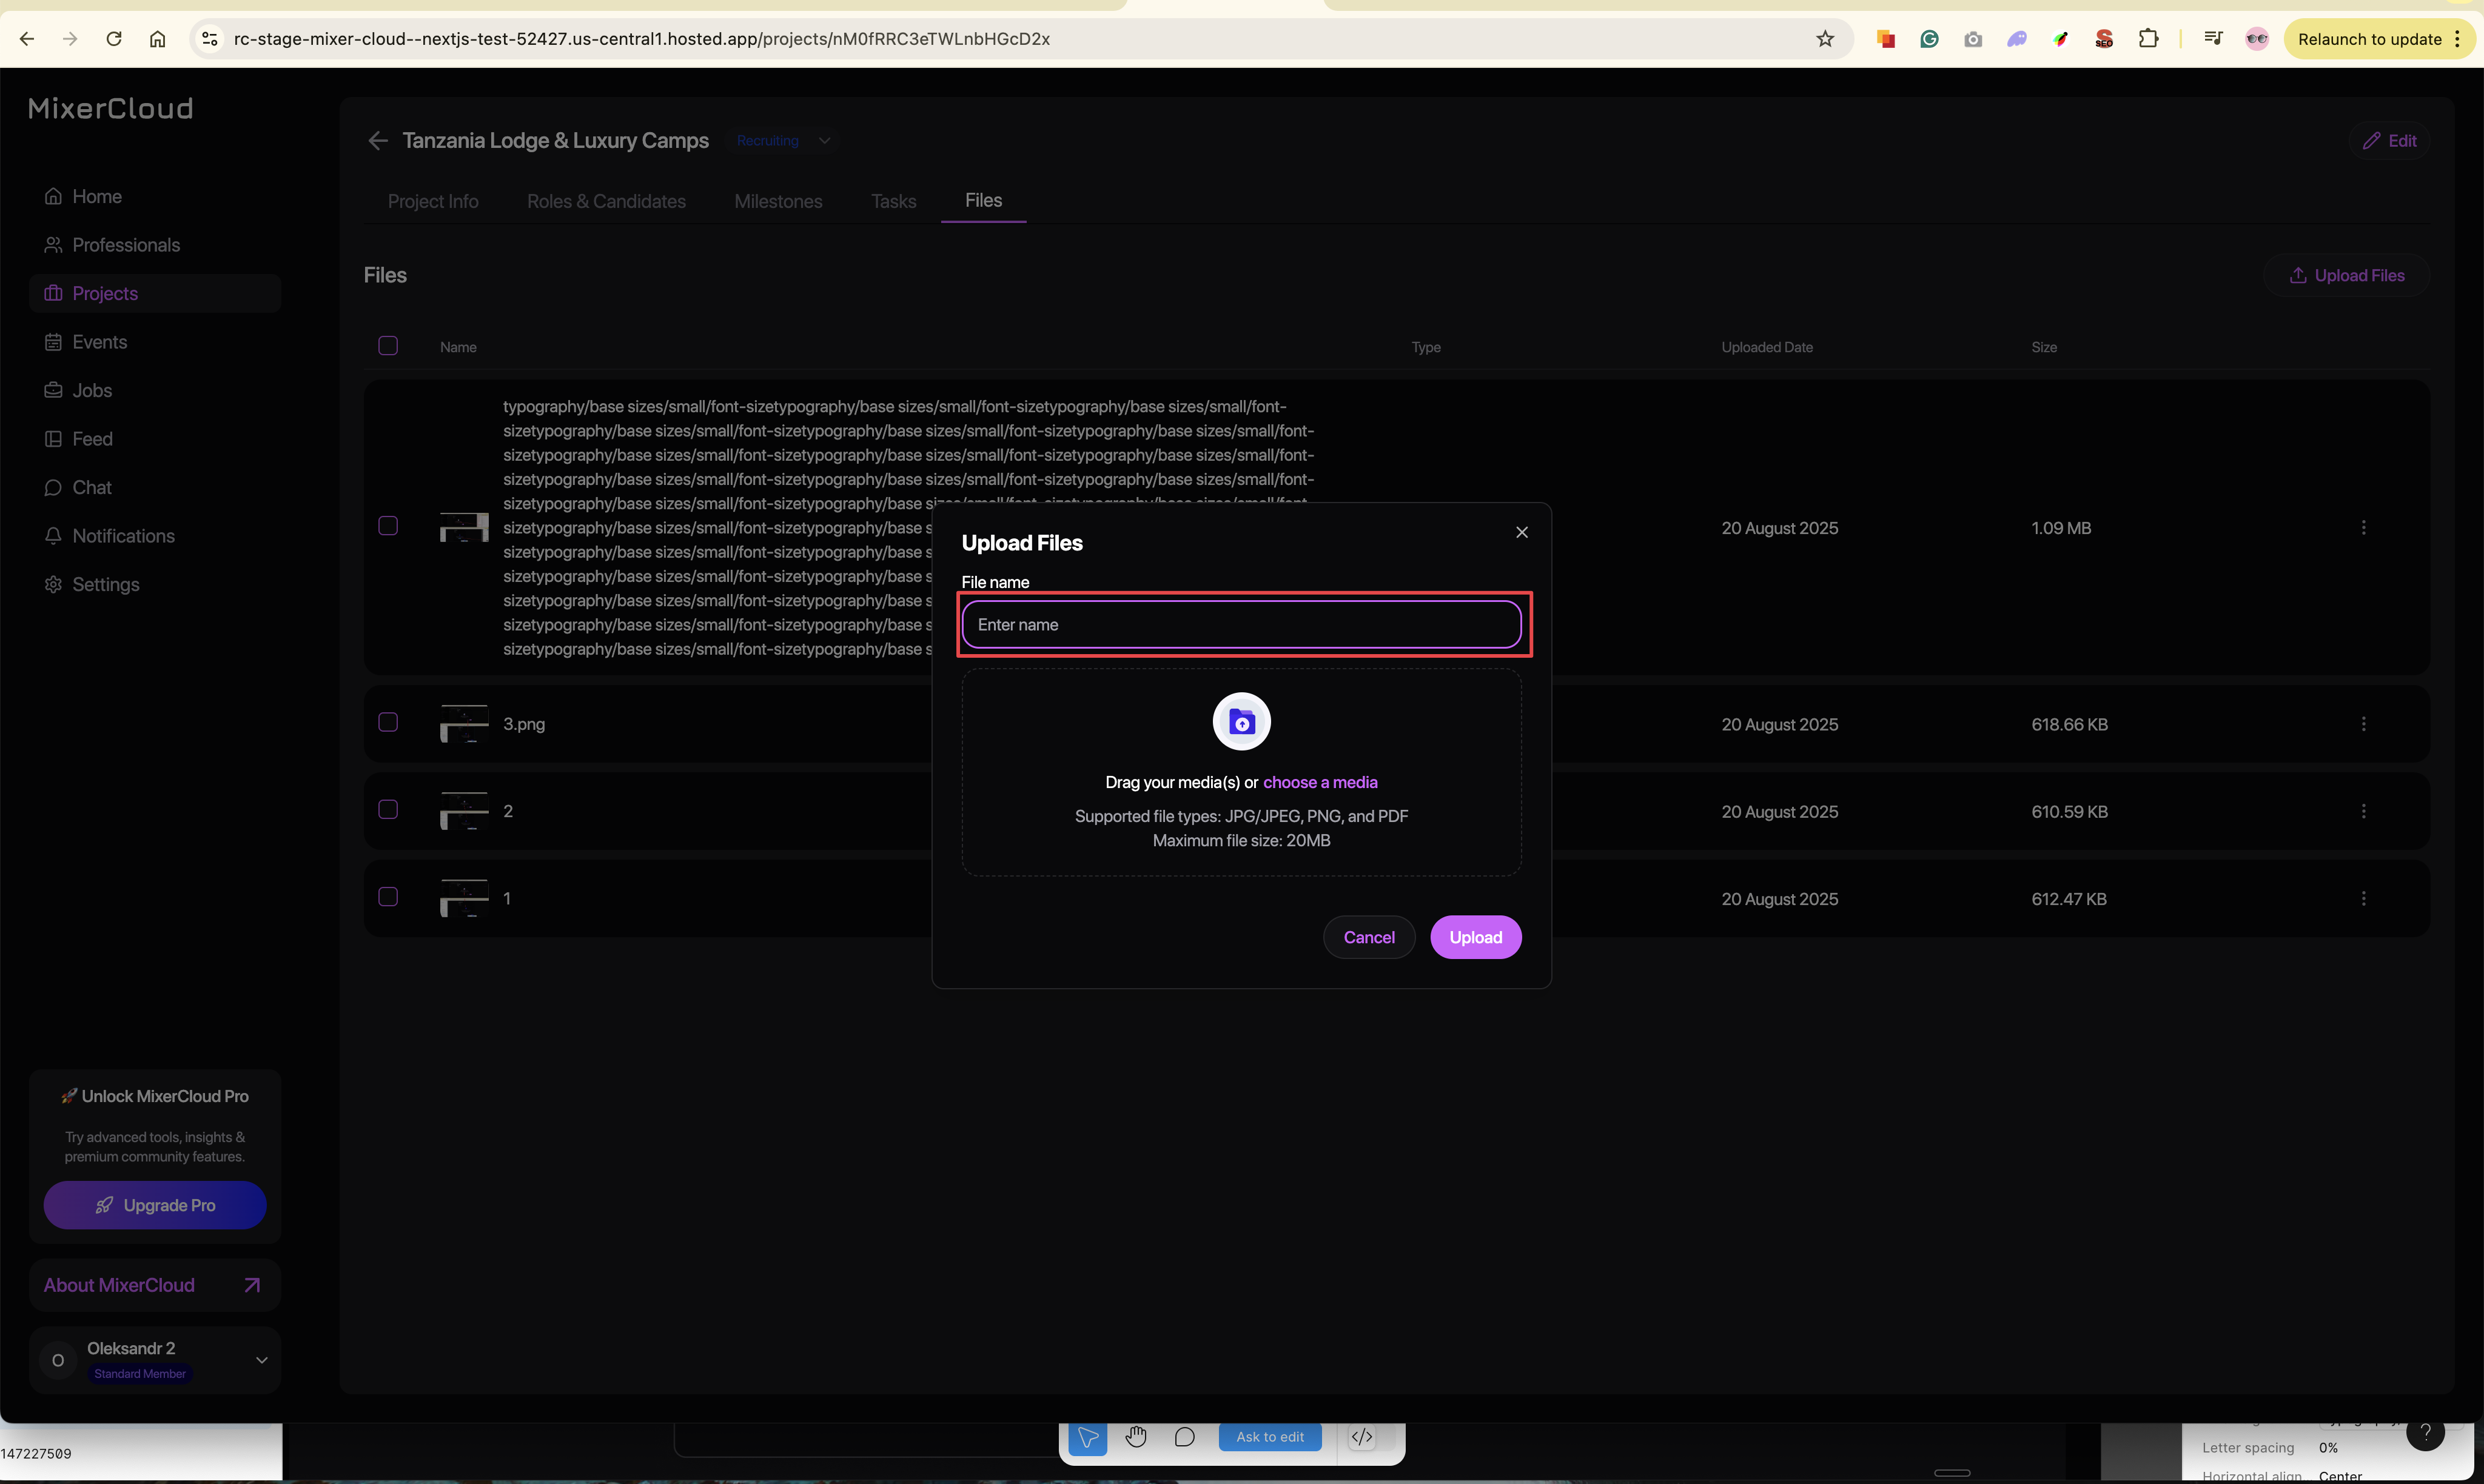Open Roles & Candidates tab
Image resolution: width=2484 pixels, height=1484 pixels.
(605, 201)
